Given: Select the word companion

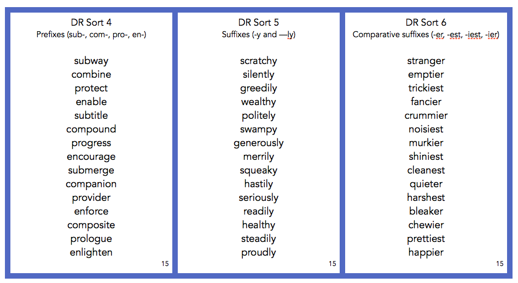Looking at the screenshot, I should 91,184.
